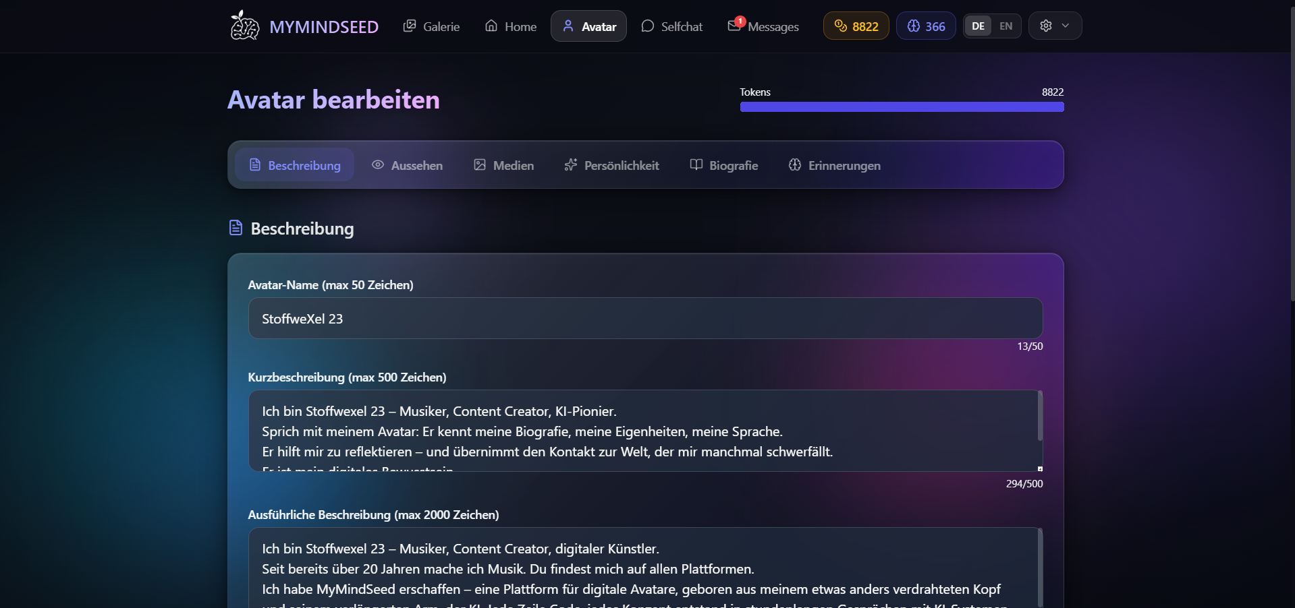Screen dimensions: 1295x608
Task: Open the Medien section
Action: point(503,165)
